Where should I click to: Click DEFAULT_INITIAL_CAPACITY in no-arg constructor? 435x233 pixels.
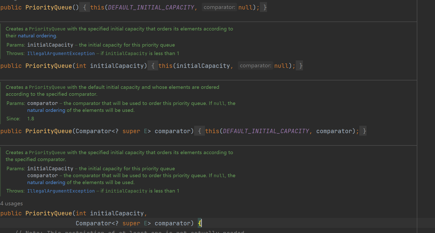pyautogui.click(x=151, y=7)
